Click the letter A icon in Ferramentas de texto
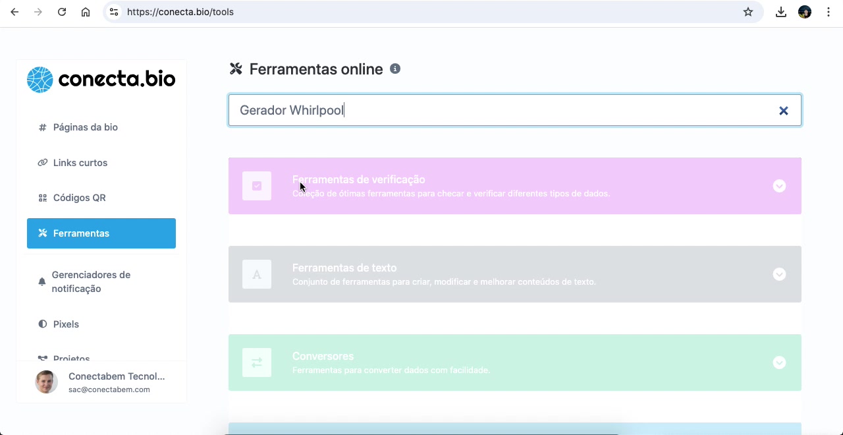This screenshot has width=843, height=435. pos(257,274)
